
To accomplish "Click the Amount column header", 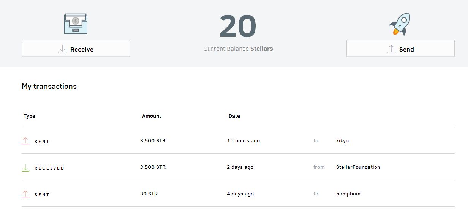I will (x=152, y=116).
